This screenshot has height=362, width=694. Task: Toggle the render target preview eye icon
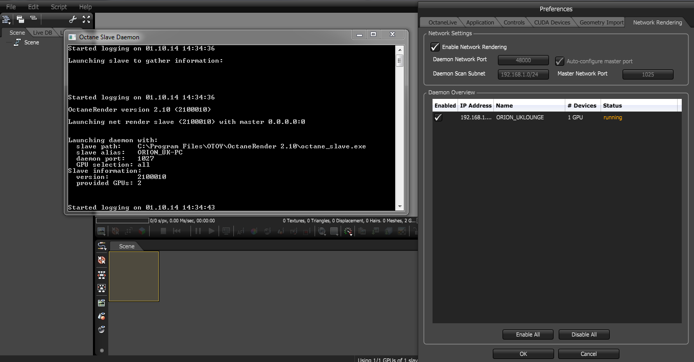point(102,303)
